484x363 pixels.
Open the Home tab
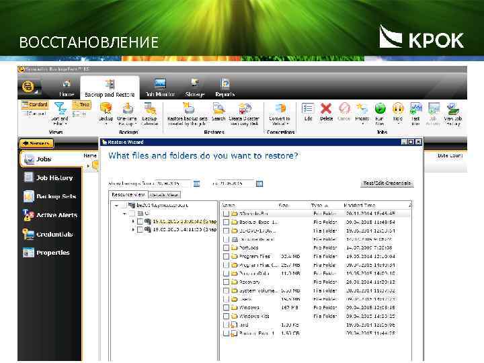tap(67, 88)
